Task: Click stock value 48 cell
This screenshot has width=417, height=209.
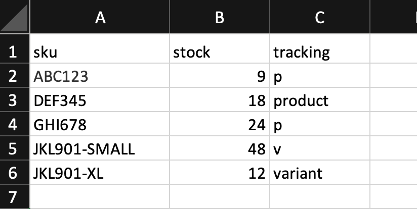Action: (220, 148)
